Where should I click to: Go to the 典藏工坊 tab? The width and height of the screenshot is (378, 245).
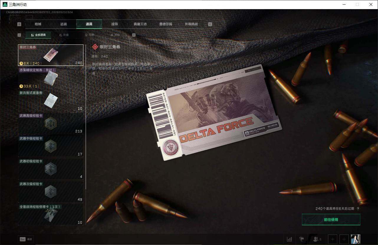coord(140,24)
